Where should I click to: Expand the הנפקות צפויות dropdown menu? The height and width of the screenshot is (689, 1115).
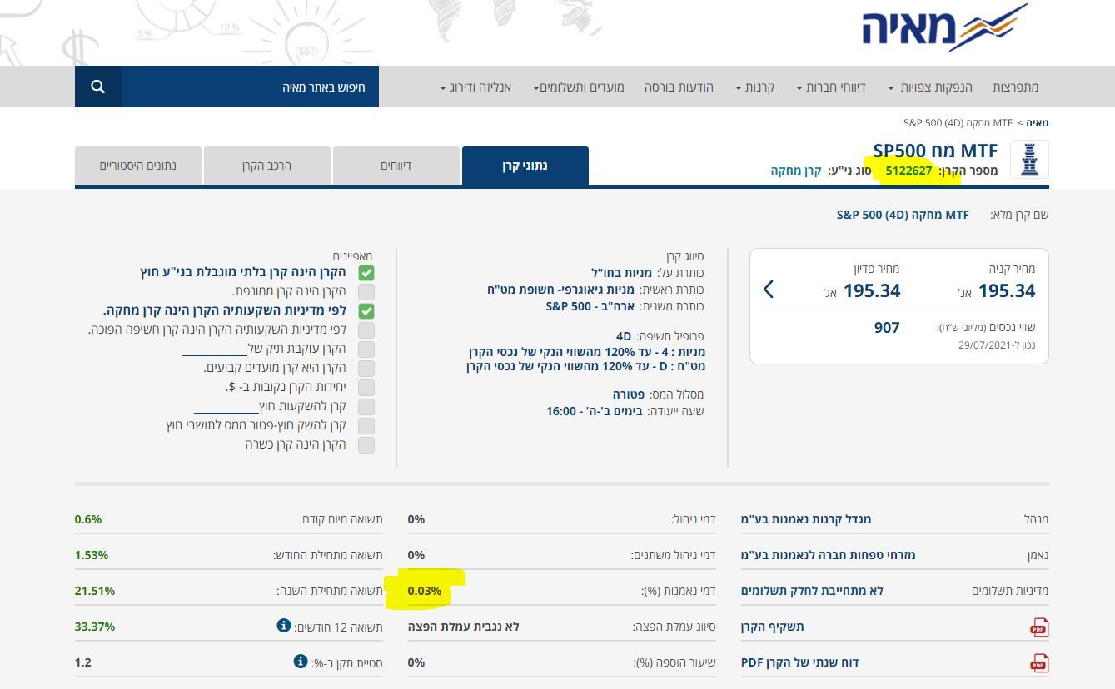pyautogui.click(x=929, y=87)
